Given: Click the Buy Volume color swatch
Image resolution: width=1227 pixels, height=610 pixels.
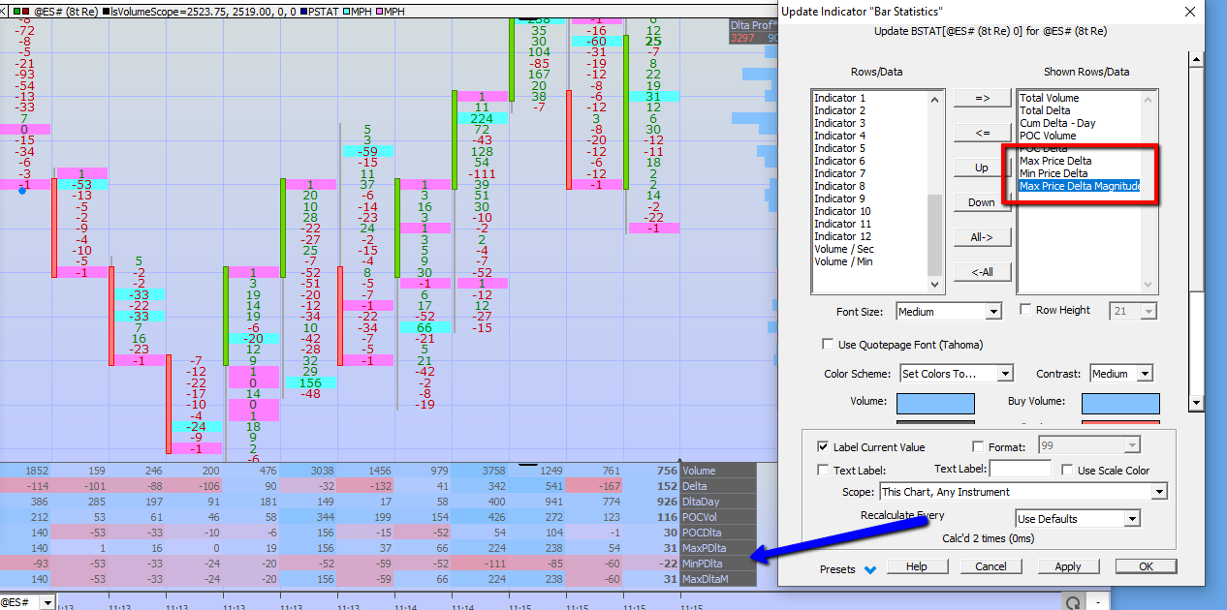Looking at the screenshot, I should [1120, 403].
